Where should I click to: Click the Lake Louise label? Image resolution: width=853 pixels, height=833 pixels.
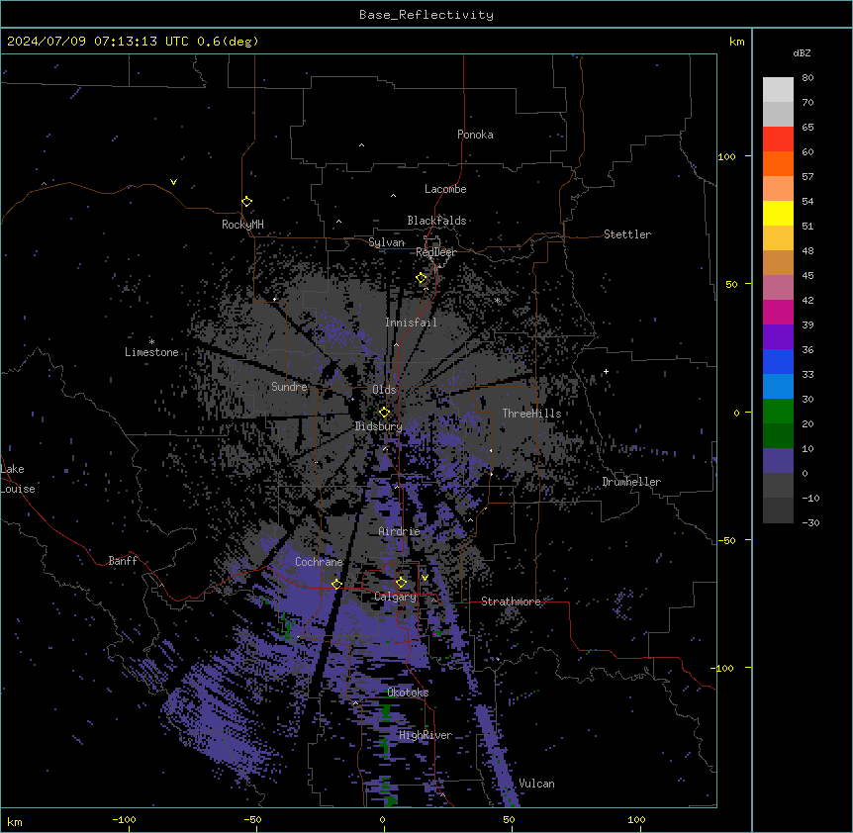pyautogui.click(x=18, y=479)
